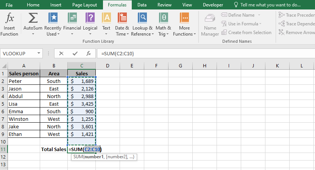Open the Math & Trig functions icon
Viewport: 315px width, 170px height.
point(163,18)
